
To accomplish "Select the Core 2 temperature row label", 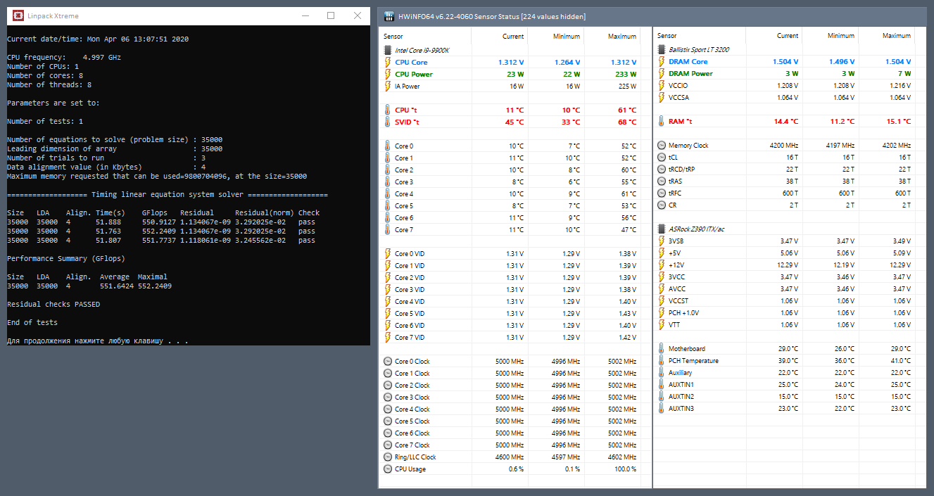I will coord(404,170).
